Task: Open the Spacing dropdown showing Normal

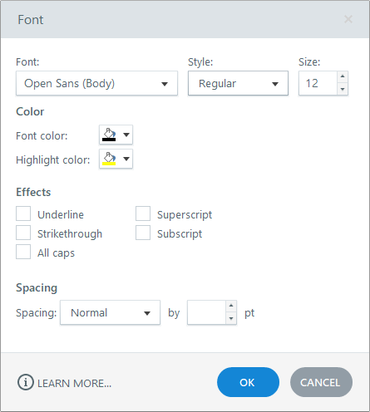Action: pyautogui.click(x=110, y=312)
